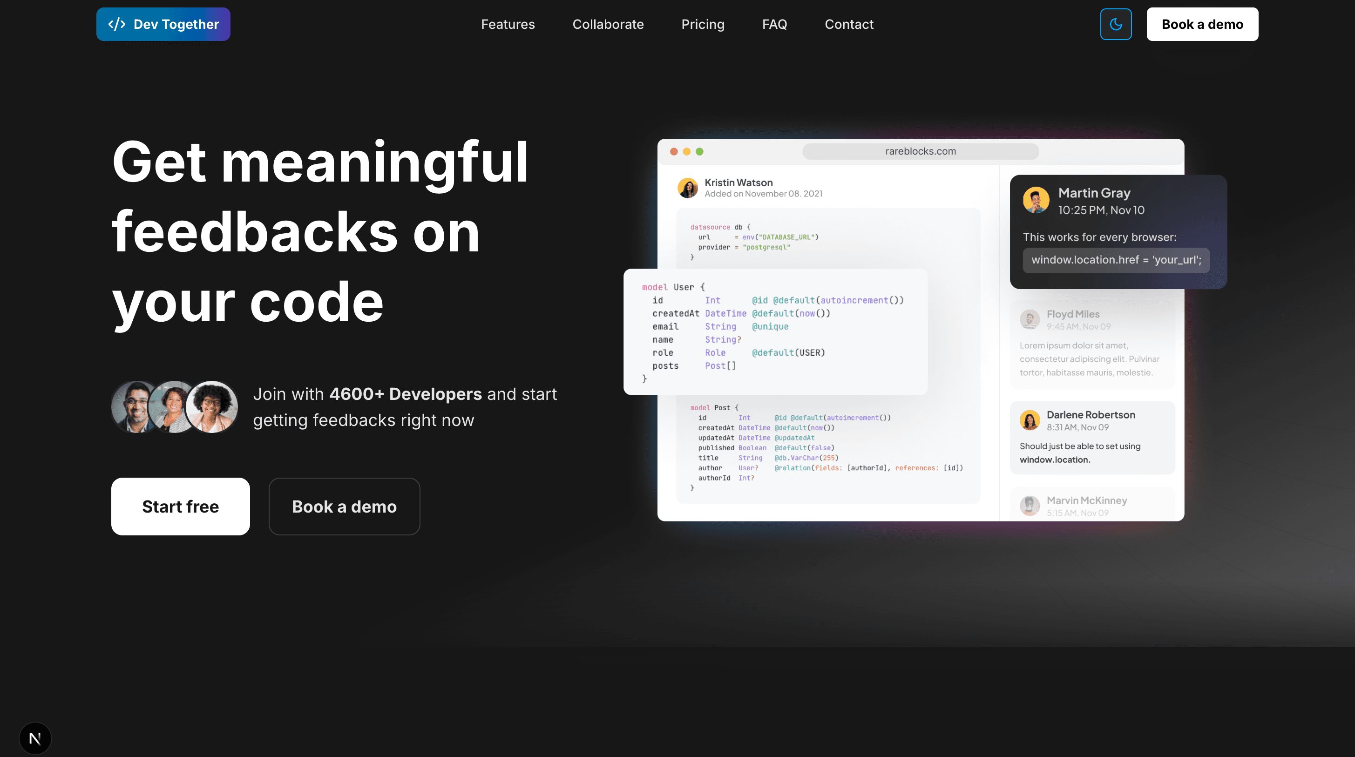This screenshot has height=757, width=1355.
Task: Click Martin Gray's avatar
Action: pyautogui.click(x=1036, y=201)
